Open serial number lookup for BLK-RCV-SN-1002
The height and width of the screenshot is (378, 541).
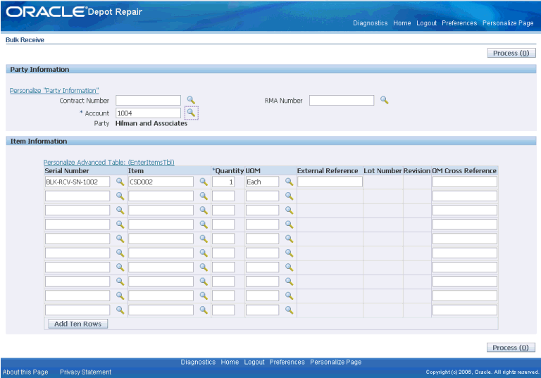[120, 182]
